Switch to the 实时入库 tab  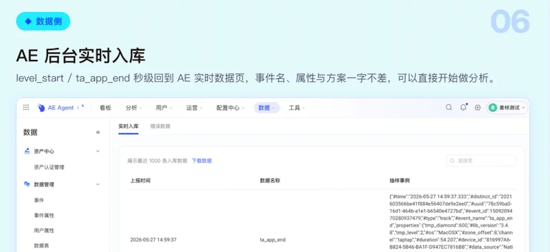point(128,126)
